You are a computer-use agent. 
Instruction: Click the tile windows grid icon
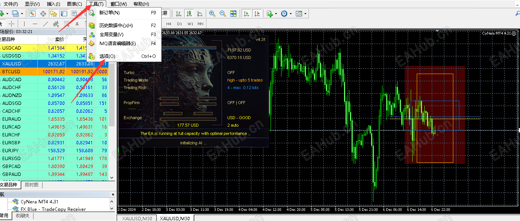[233, 14]
